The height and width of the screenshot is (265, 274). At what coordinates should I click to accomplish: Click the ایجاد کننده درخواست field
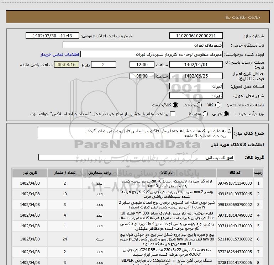(152, 54)
